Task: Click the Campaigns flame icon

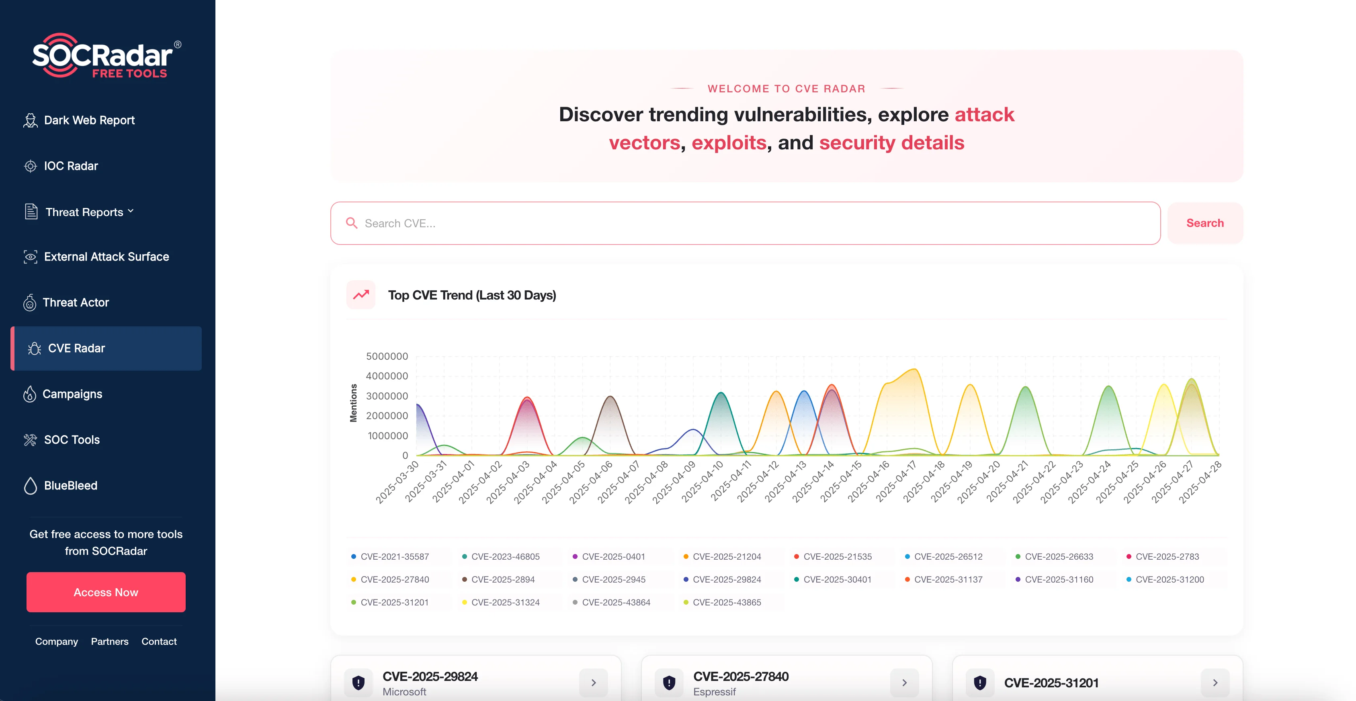Action: (30, 394)
